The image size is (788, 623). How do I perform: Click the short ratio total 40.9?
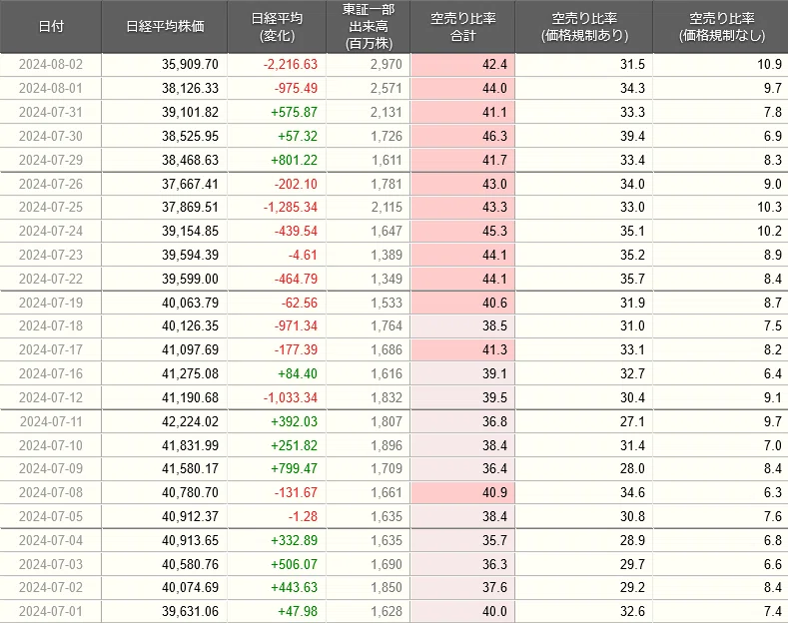(x=495, y=492)
